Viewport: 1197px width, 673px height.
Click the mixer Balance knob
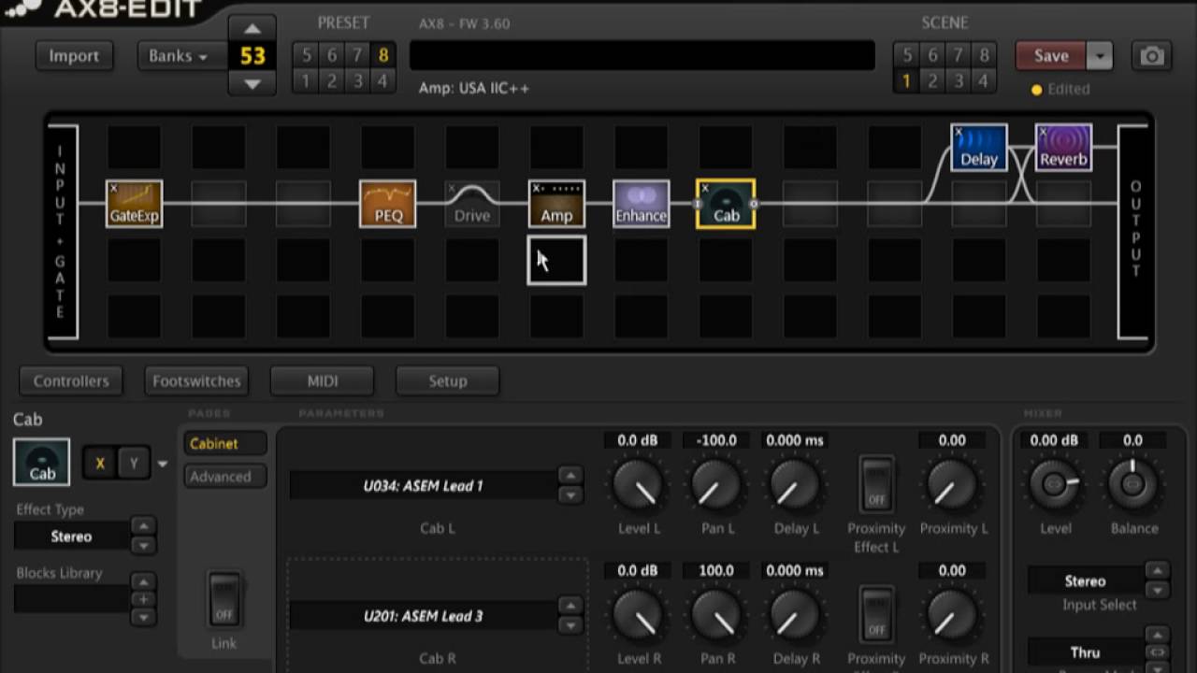click(x=1133, y=483)
